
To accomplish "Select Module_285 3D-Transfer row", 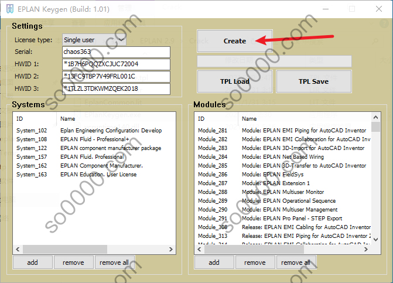I will pos(283,166).
